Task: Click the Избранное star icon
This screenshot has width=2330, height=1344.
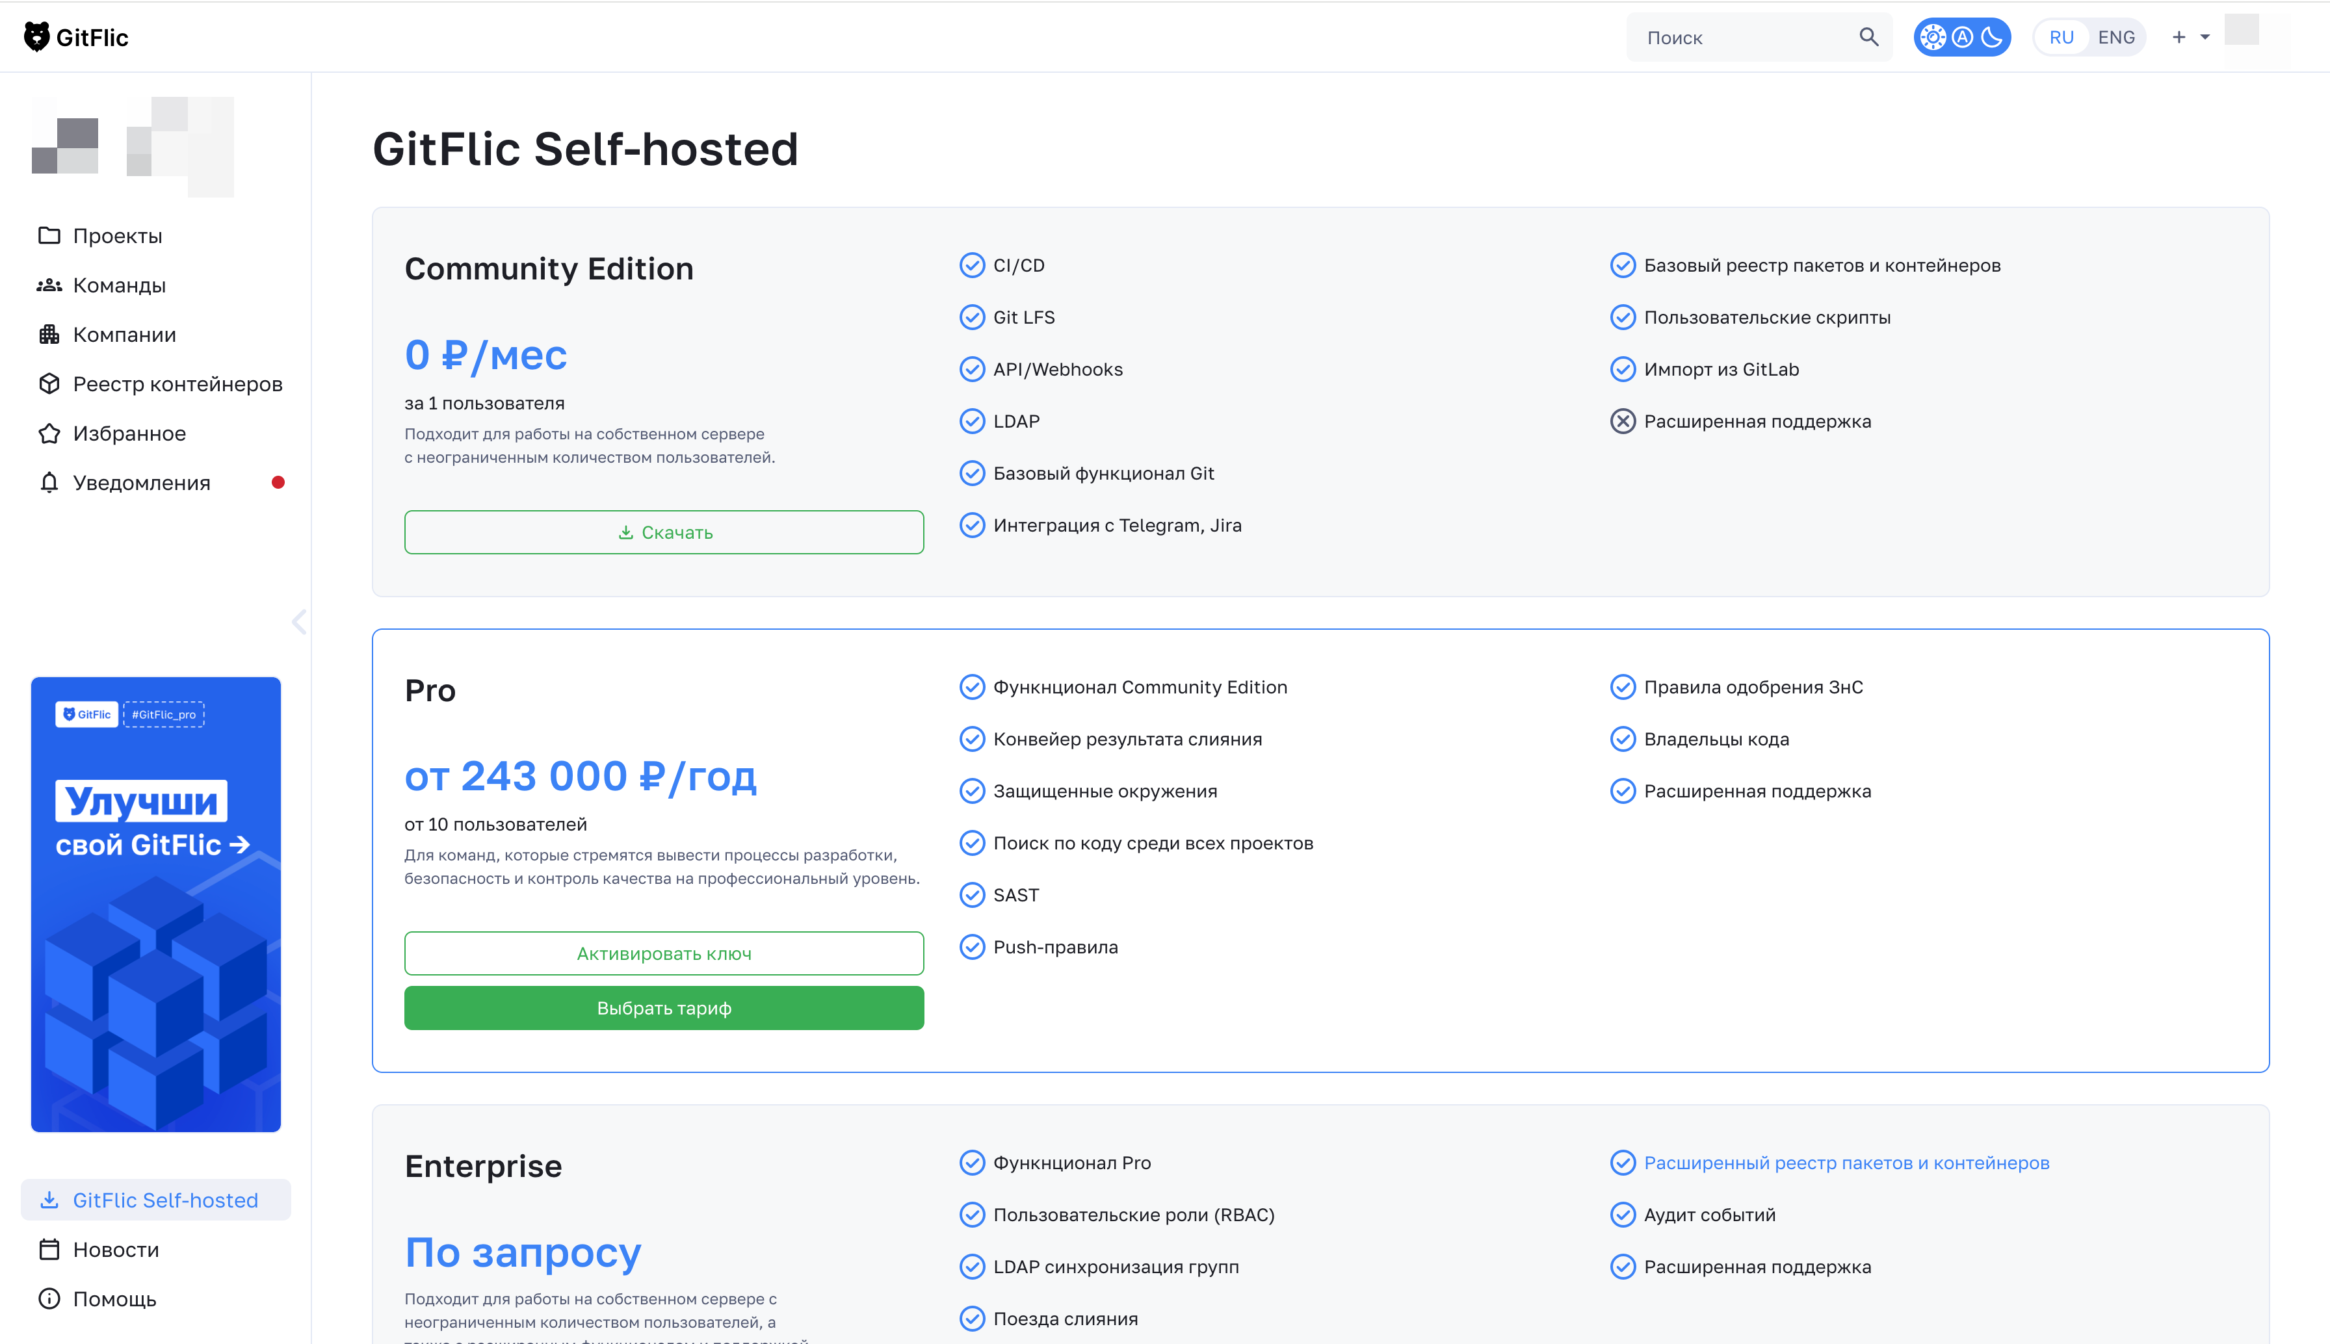Action: pyautogui.click(x=49, y=433)
